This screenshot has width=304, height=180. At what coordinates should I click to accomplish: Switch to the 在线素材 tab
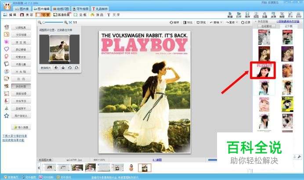(267, 26)
